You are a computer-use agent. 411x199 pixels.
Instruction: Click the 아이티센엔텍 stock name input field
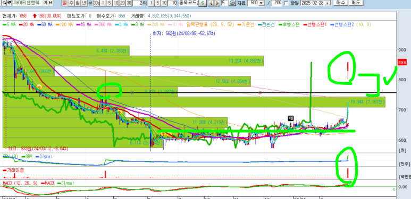tap(28, 3)
